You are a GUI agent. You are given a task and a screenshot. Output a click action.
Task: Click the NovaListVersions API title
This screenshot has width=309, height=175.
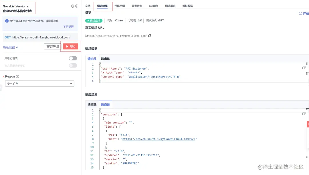(15, 6)
